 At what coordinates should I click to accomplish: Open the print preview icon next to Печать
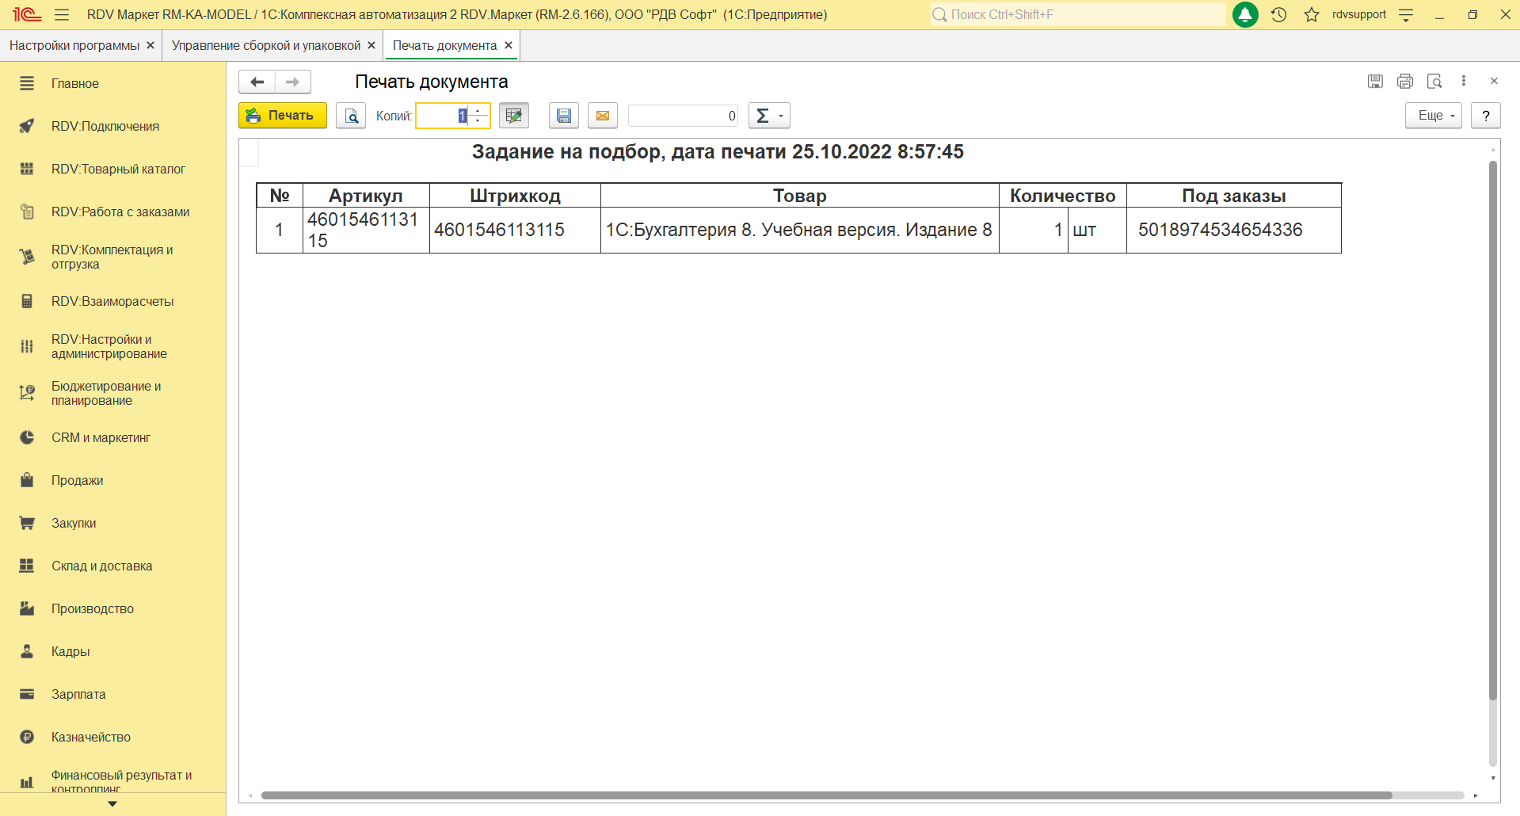(x=351, y=116)
